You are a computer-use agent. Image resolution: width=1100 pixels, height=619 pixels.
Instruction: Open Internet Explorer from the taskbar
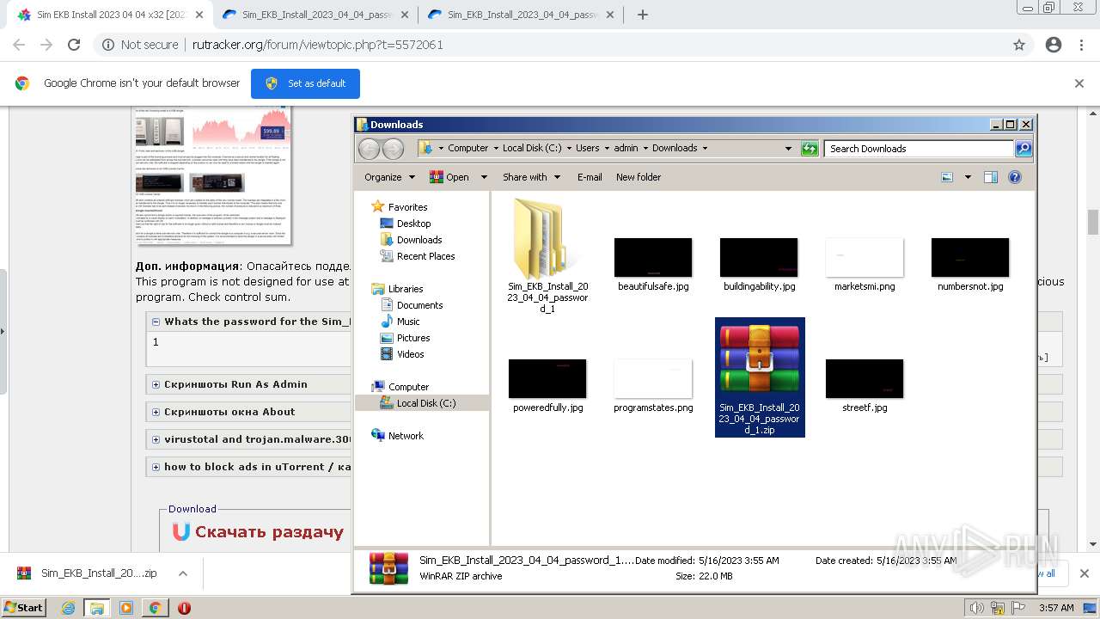pos(68,608)
